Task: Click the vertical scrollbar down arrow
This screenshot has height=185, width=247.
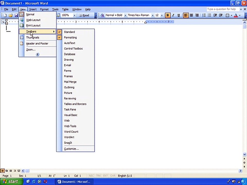Action: (x=244, y=155)
